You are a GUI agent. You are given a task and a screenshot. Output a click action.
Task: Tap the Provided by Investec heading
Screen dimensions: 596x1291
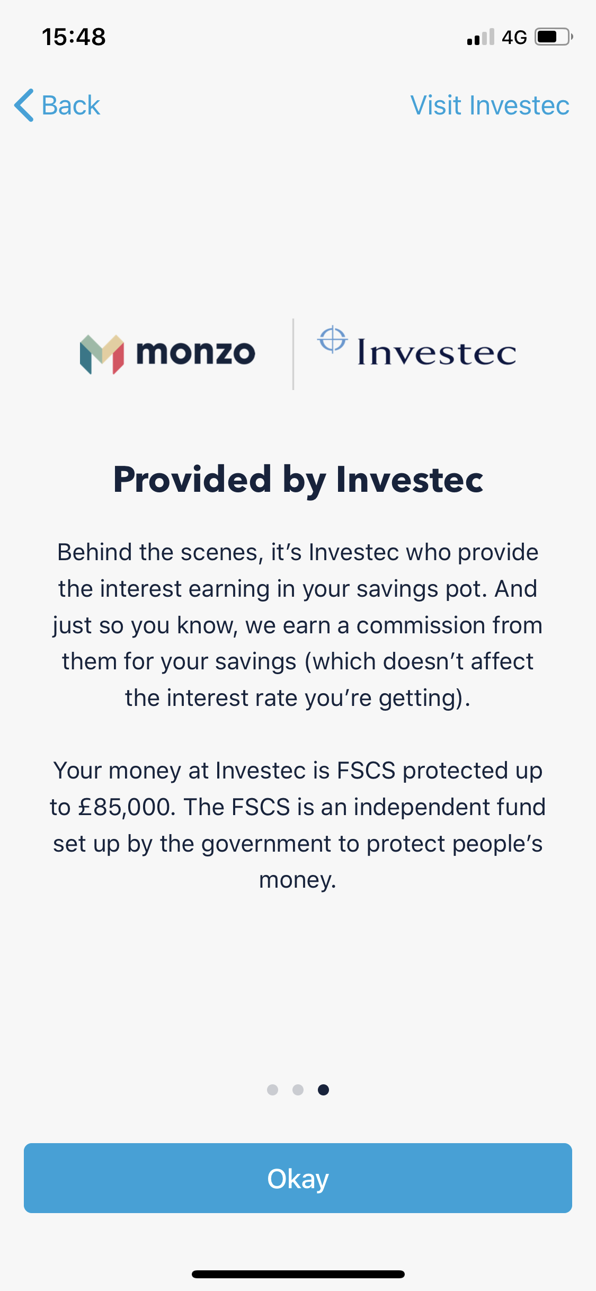click(x=298, y=480)
